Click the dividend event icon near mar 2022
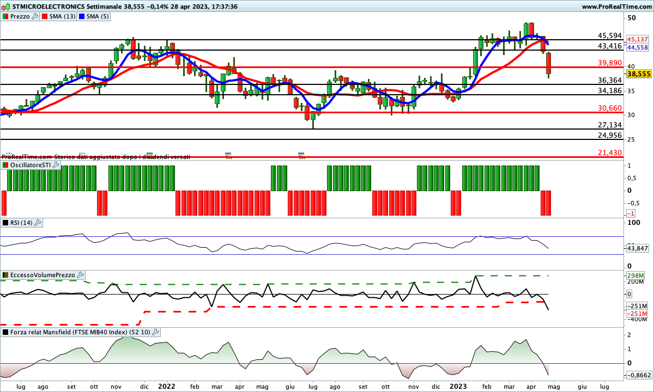 pos(228,155)
